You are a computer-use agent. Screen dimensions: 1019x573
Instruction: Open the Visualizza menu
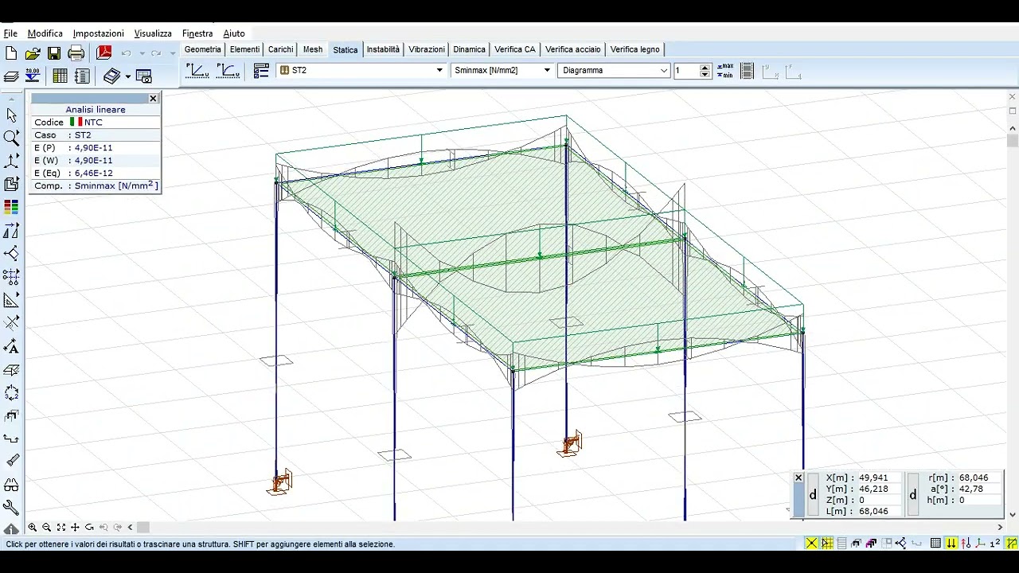click(x=153, y=33)
